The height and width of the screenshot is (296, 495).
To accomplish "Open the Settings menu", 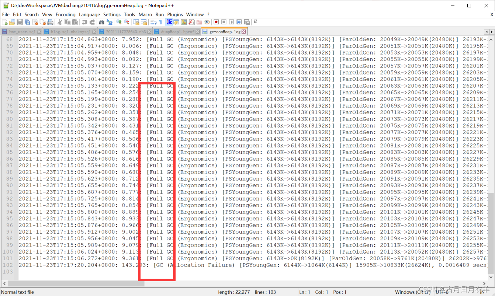I will coord(112,14).
